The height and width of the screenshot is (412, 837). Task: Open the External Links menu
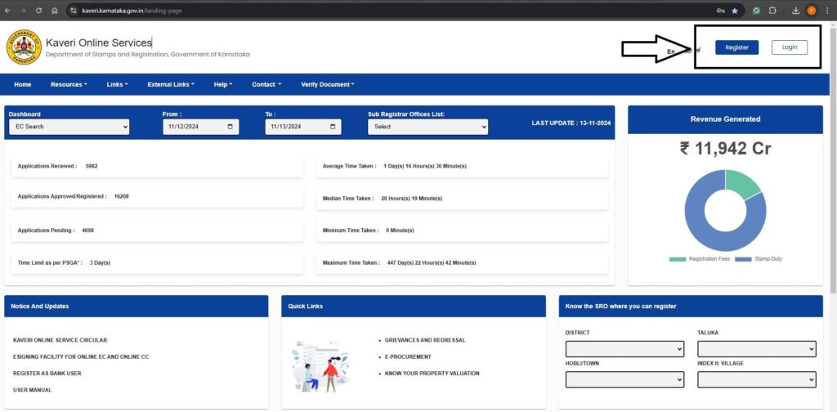click(x=171, y=84)
